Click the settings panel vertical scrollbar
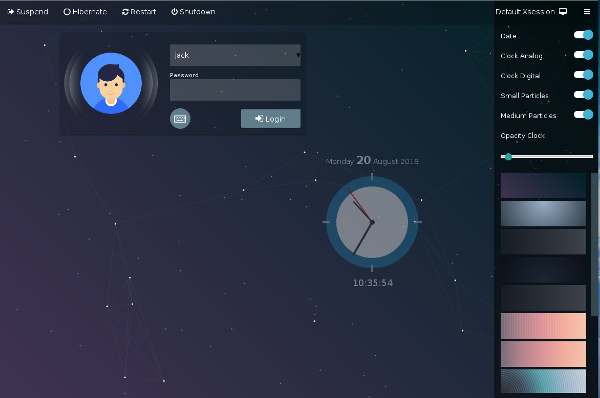This screenshot has height=398, width=600. (x=594, y=244)
